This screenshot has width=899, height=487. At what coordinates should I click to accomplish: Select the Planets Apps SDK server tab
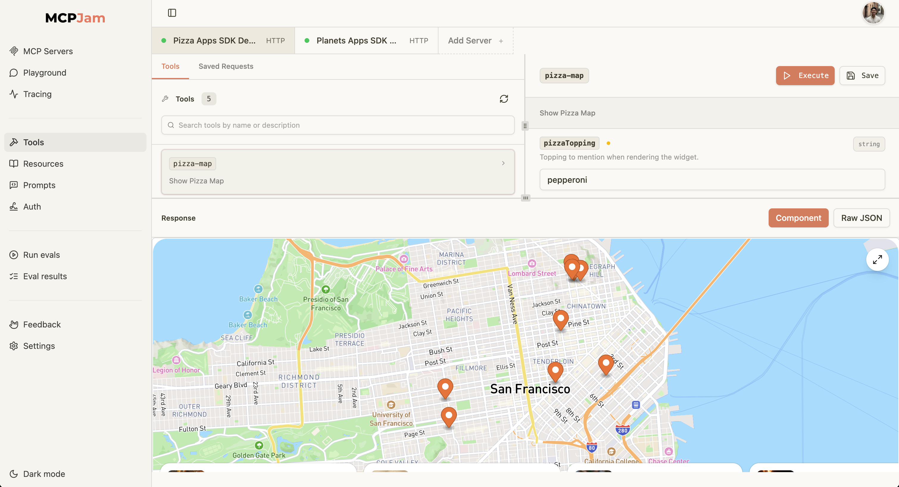pos(366,40)
